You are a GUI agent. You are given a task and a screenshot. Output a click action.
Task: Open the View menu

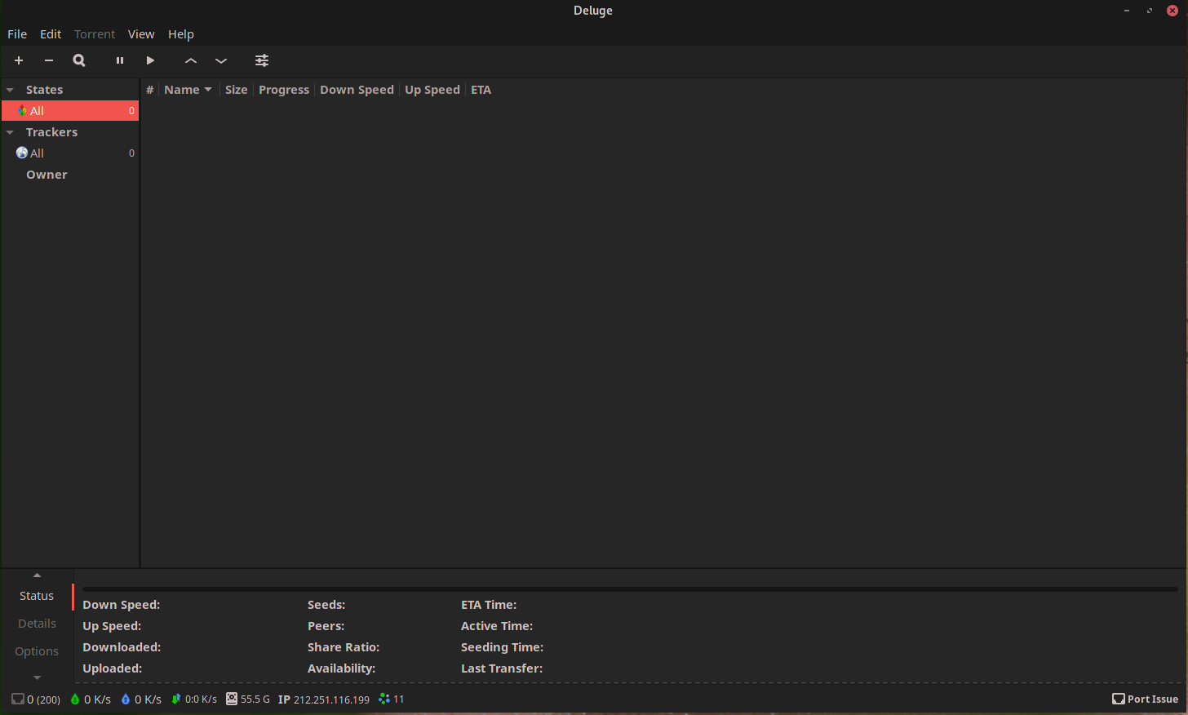point(141,34)
